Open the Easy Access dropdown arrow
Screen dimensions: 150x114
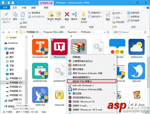pyautogui.click(x=101, y=17)
